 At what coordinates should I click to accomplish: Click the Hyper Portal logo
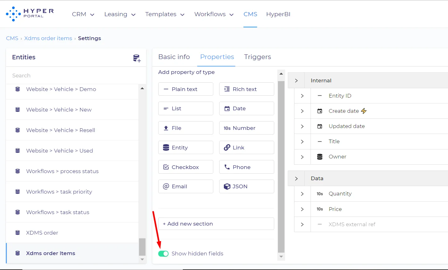tap(30, 14)
